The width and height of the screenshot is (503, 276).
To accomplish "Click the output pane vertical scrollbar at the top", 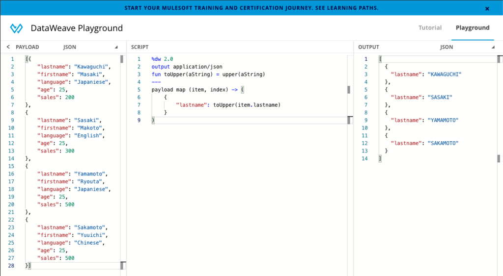I will coord(499,60).
